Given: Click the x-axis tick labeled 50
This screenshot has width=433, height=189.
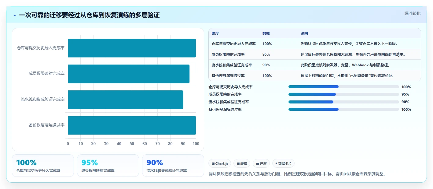Looking at the screenshot, I should 132,144.
